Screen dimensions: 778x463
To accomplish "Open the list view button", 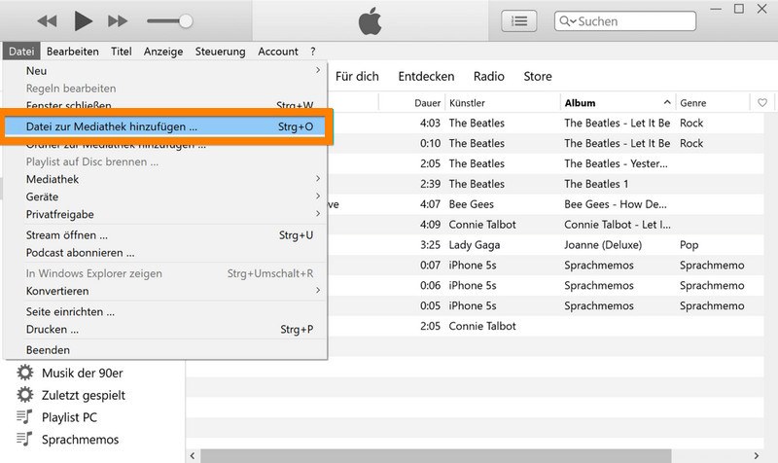I will pos(519,21).
